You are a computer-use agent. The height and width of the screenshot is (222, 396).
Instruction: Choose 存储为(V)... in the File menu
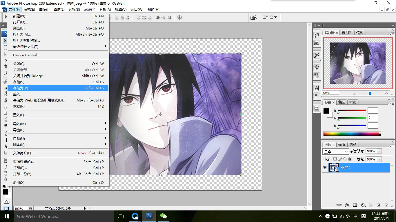pyautogui.click(x=58, y=88)
